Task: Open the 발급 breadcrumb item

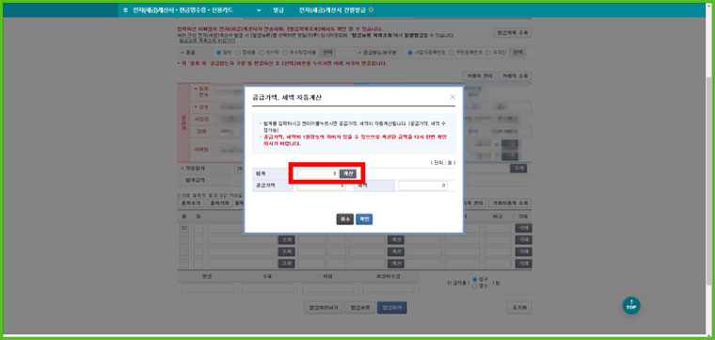Action: click(278, 10)
